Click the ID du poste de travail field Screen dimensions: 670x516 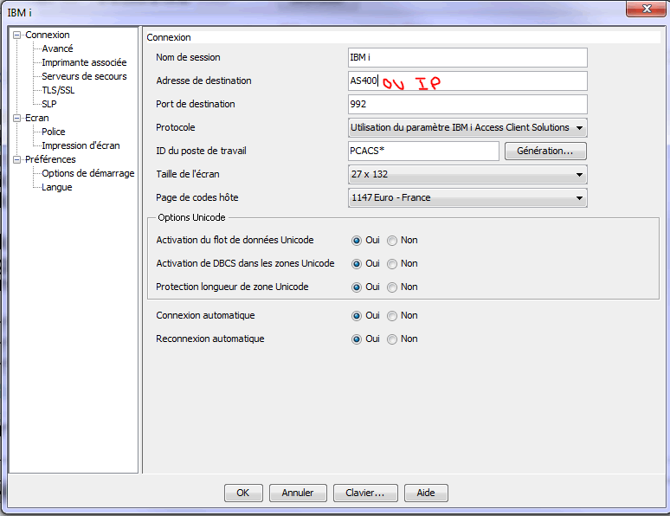(423, 151)
